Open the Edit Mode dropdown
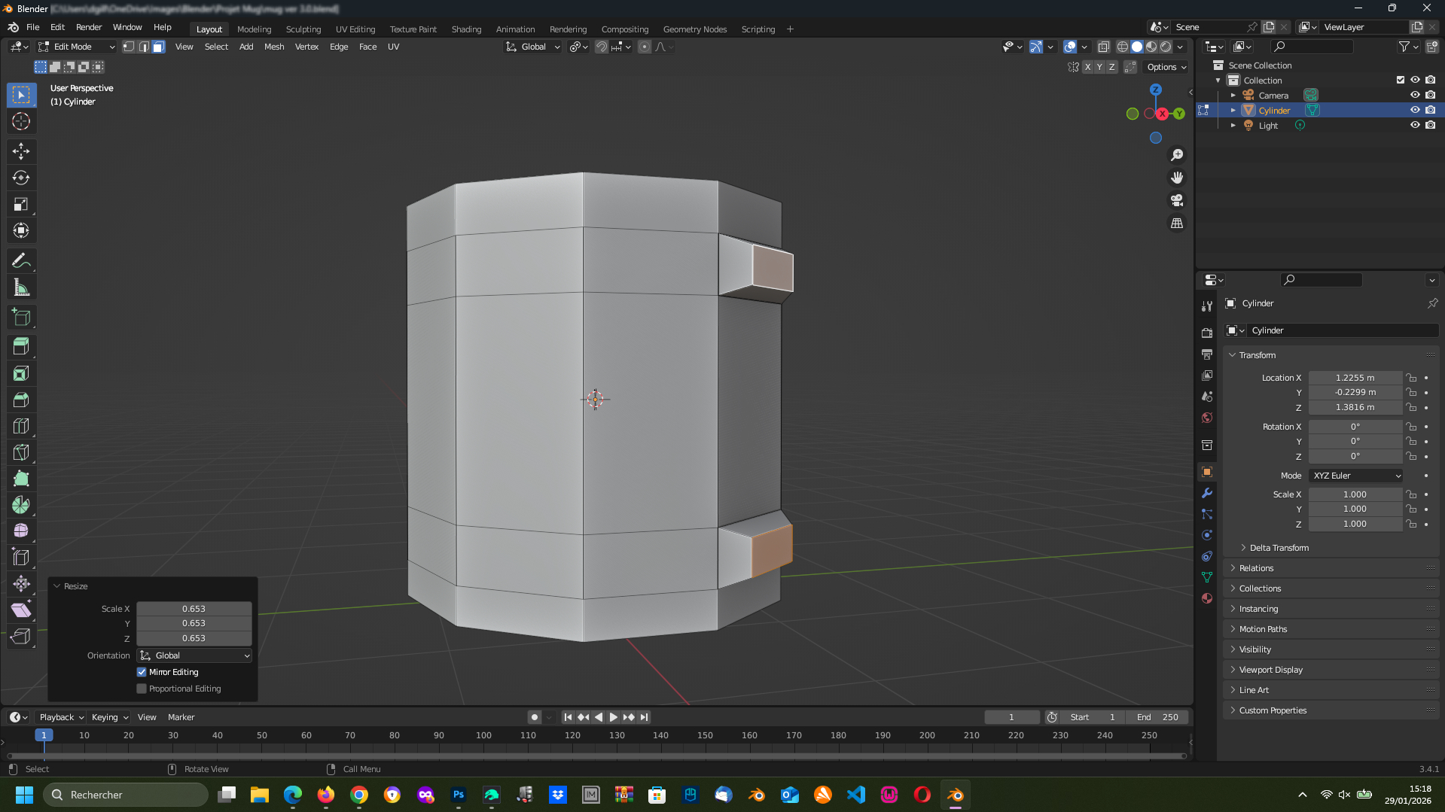This screenshot has height=812, width=1445. (77, 47)
